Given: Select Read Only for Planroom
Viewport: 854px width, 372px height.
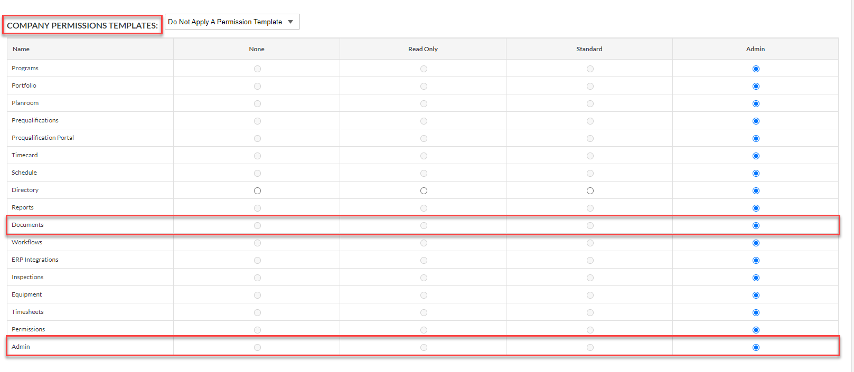Looking at the screenshot, I should point(424,103).
